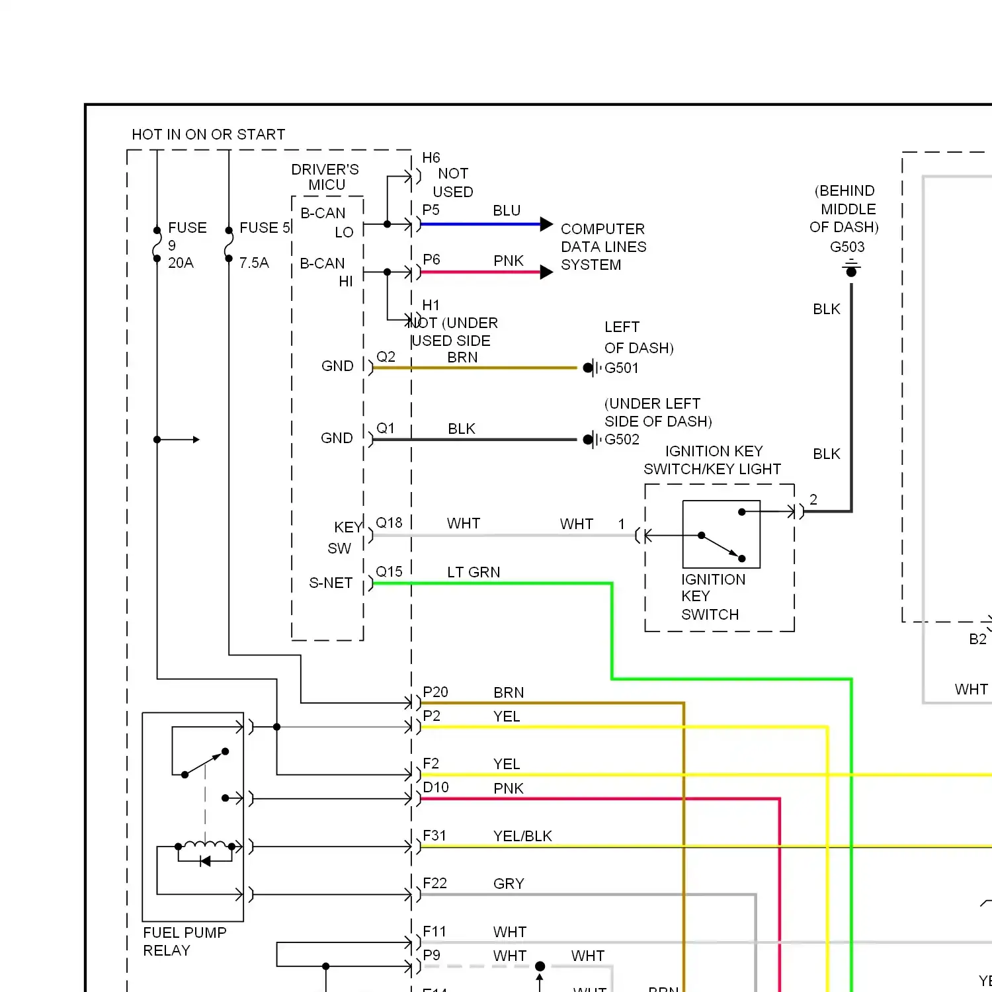Click the pink P6 wire arrowhead
The height and width of the screenshot is (992, 992).
point(546,272)
